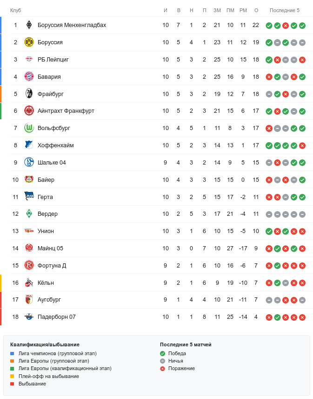
Task: Click the Eintracht Frankfurt eagle logo
Action: click(29, 111)
